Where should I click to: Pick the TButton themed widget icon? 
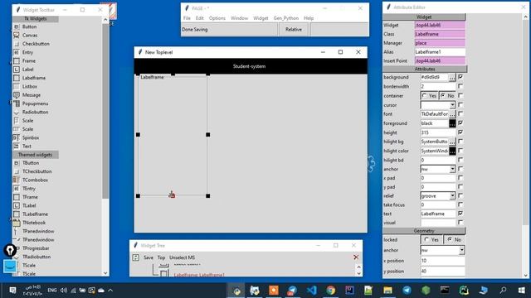click(x=17, y=163)
